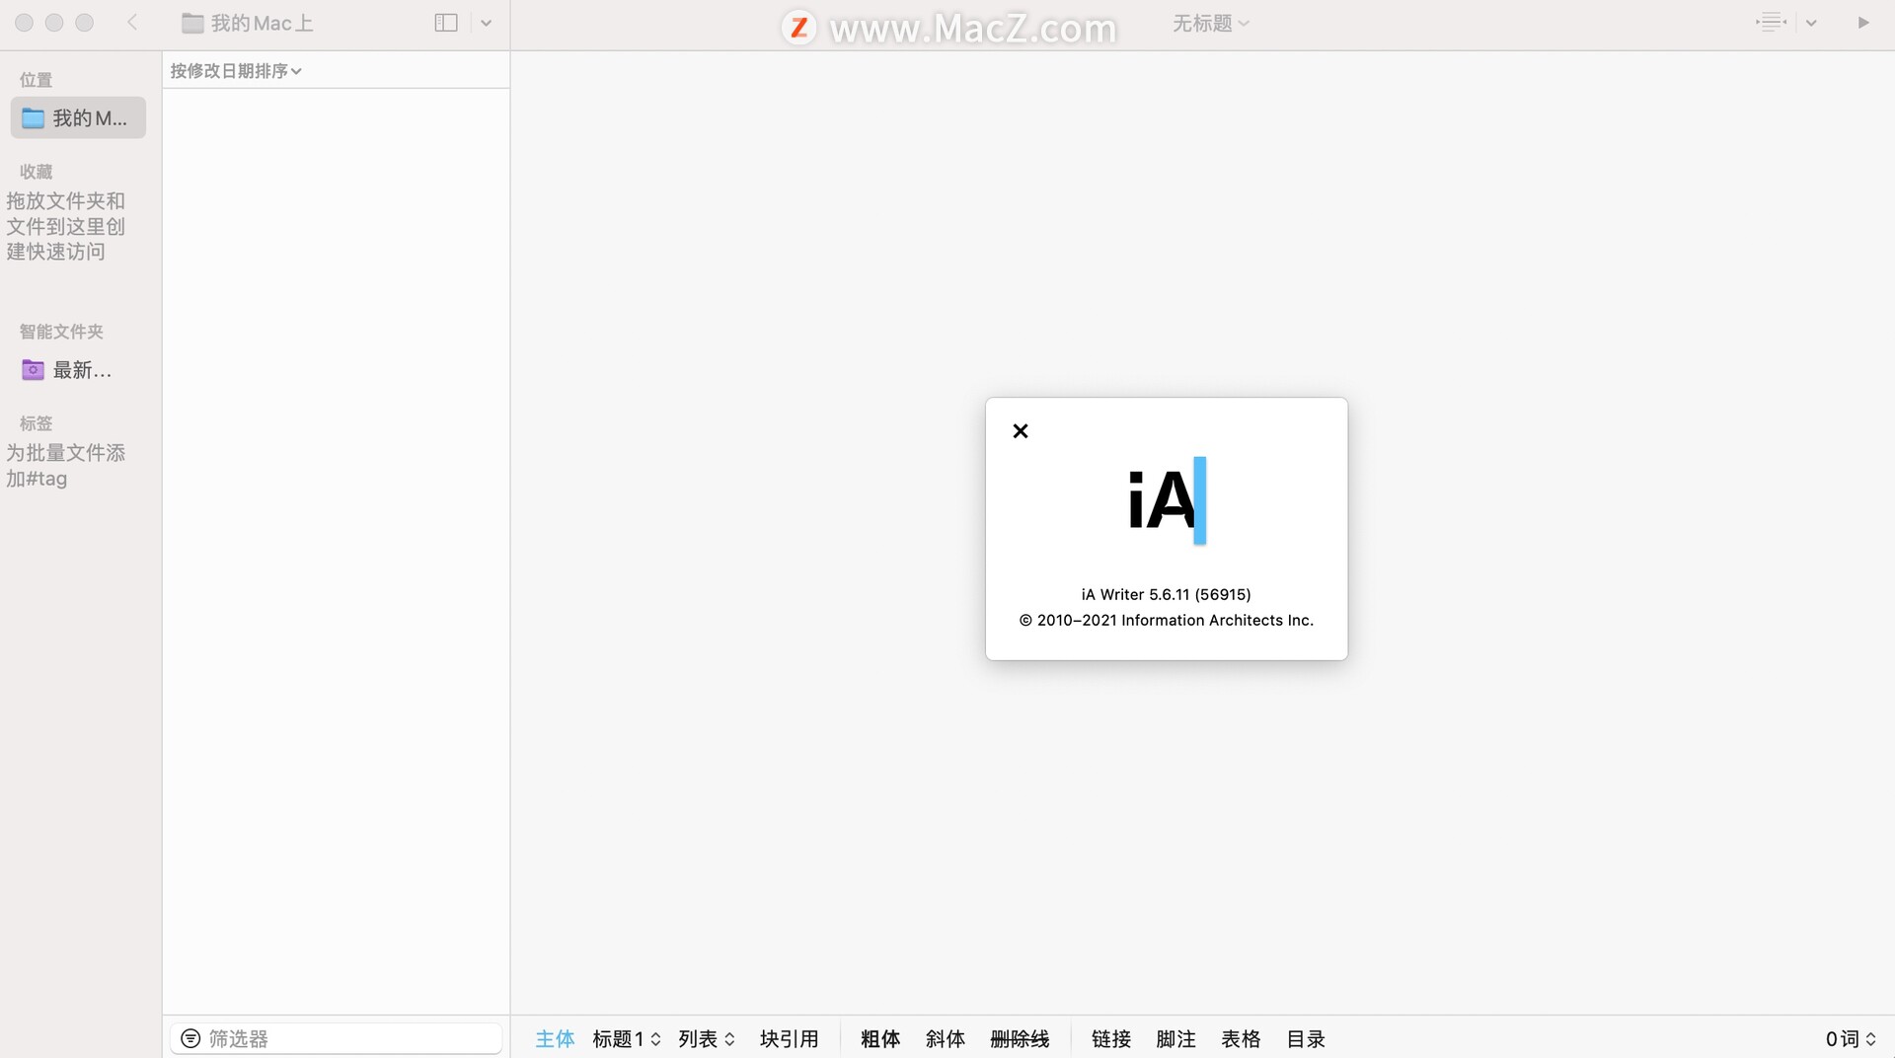
Task: Click the back arrow in title bar
Action: coord(132,23)
